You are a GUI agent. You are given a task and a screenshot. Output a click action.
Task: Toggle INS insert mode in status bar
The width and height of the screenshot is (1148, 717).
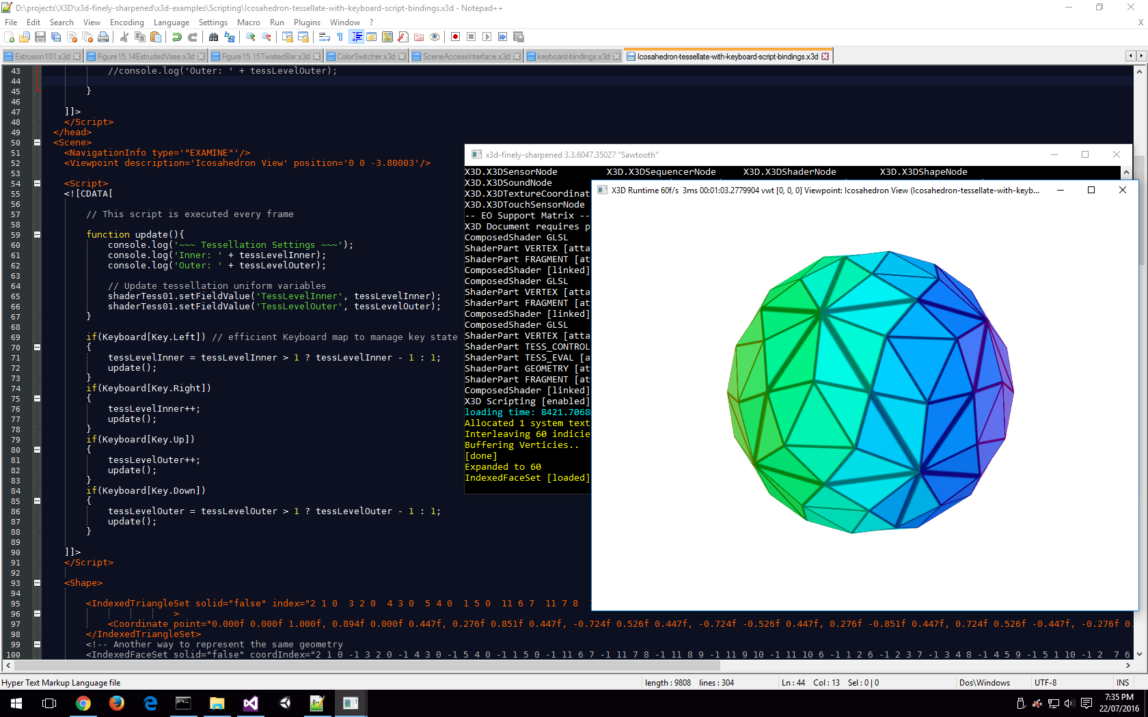[1123, 683]
